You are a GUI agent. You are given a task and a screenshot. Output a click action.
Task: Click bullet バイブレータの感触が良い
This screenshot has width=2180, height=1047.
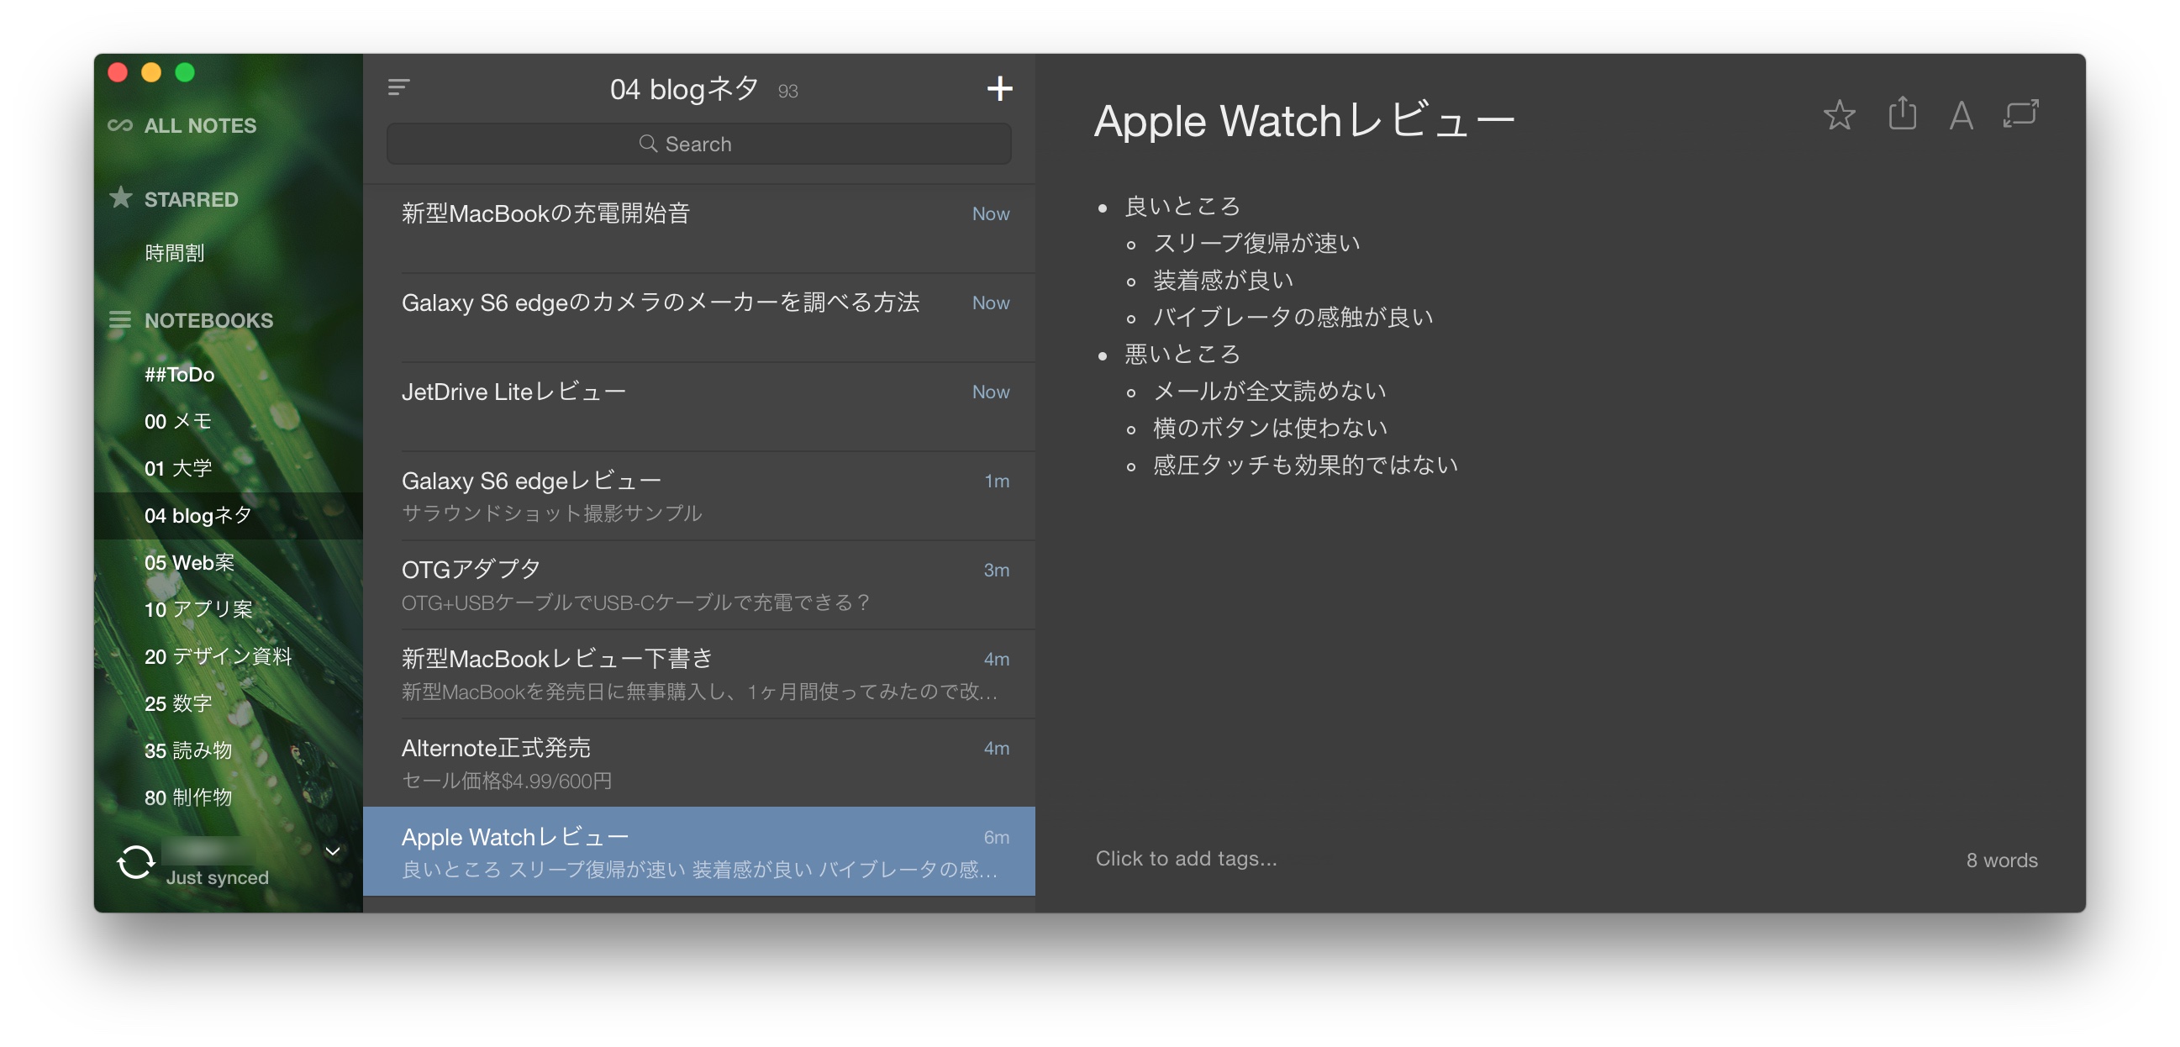click(1293, 317)
